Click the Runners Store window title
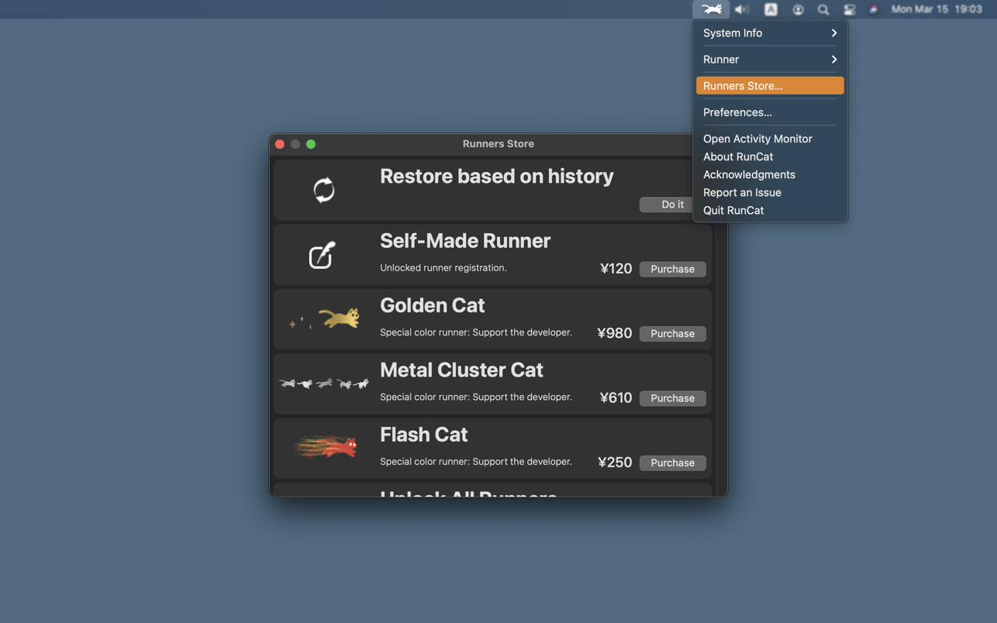 tap(498, 144)
